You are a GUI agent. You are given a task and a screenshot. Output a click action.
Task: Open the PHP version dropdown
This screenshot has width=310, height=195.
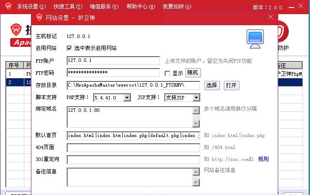(x=127, y=98)
